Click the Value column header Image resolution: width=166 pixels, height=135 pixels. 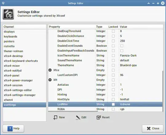click(x=141, y=27)
